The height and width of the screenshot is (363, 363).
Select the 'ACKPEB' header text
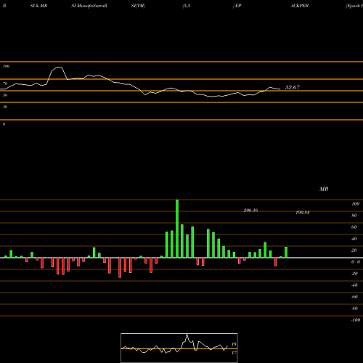[299, 6]
